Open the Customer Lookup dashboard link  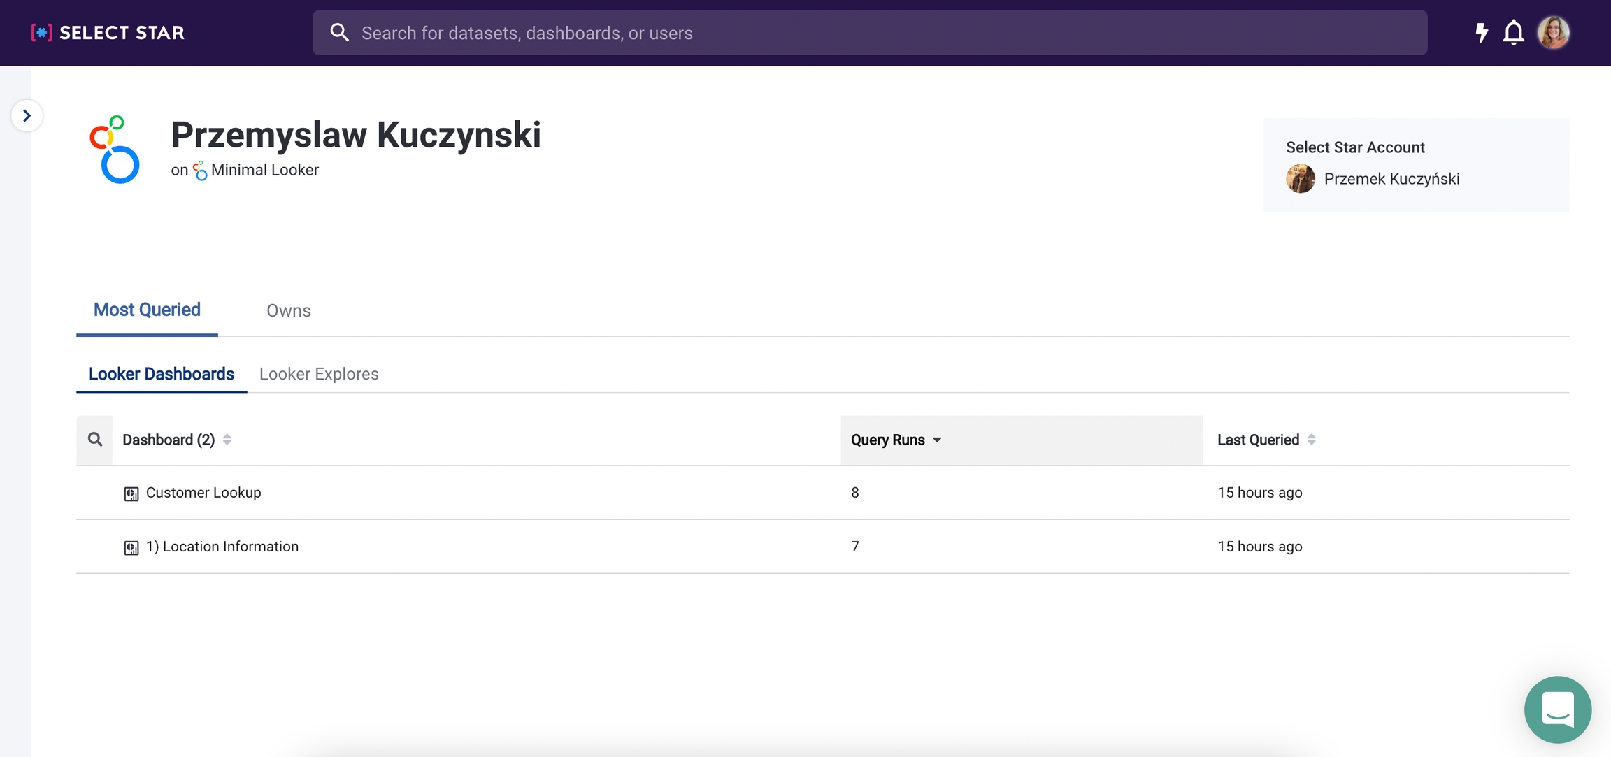tap(203, 493)
